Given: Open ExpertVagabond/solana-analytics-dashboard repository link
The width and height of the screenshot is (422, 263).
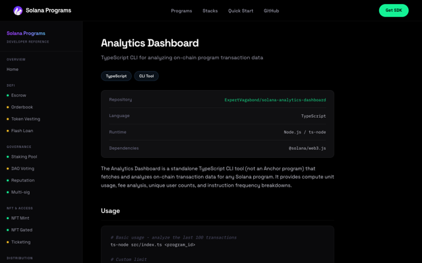Looking at the screenshot, I should (275, 100).
